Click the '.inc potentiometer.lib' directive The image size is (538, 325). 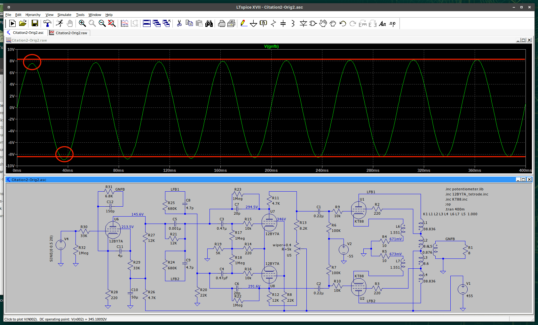point(464,189)
